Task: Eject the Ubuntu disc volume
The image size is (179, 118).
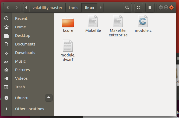Action: (x=49, y=98)
